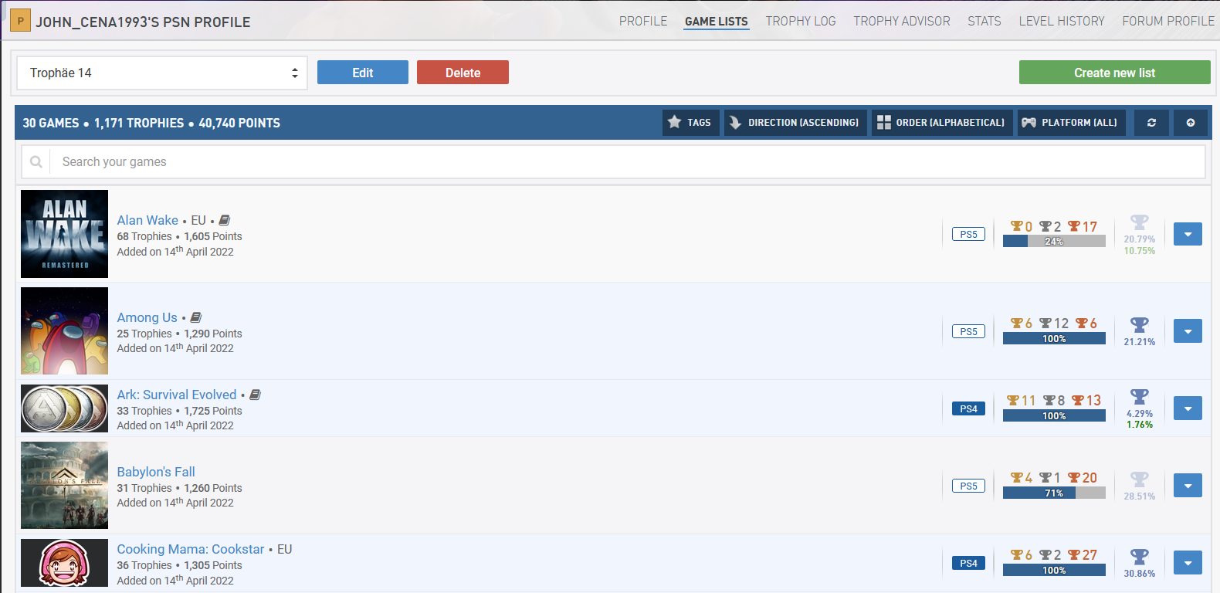Click the platinum trophy icon for Among Us
The height and width of the screenshot is (593, 1220).
pos(1140,325)
